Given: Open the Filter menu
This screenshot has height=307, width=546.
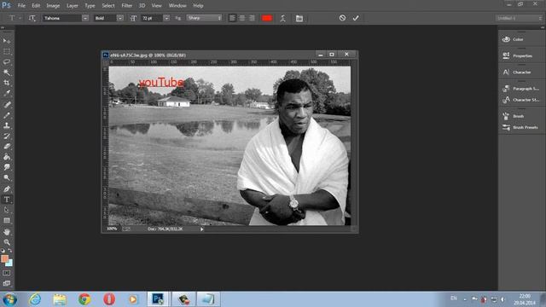Looking at the screenshot, I should (x=127, y=6).
